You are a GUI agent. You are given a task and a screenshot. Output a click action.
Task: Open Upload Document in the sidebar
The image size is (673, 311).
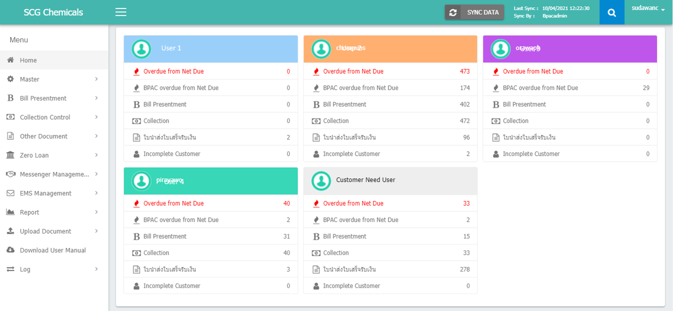(45, 231)
